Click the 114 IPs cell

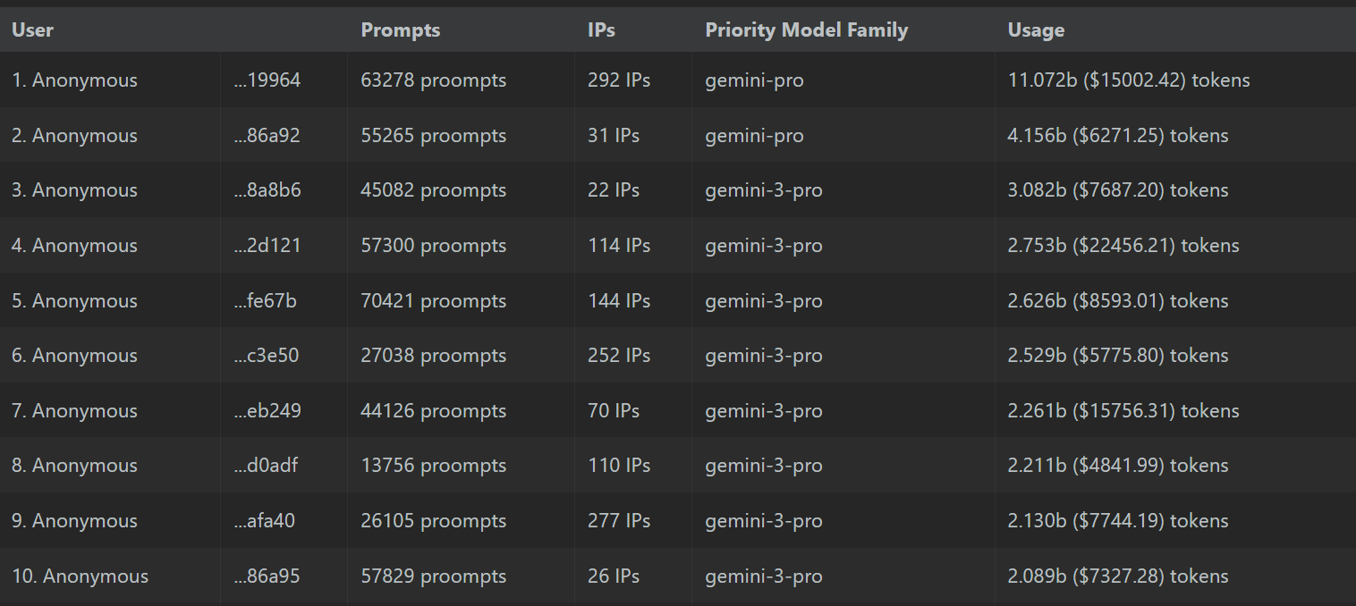click(x=619, y=245)
